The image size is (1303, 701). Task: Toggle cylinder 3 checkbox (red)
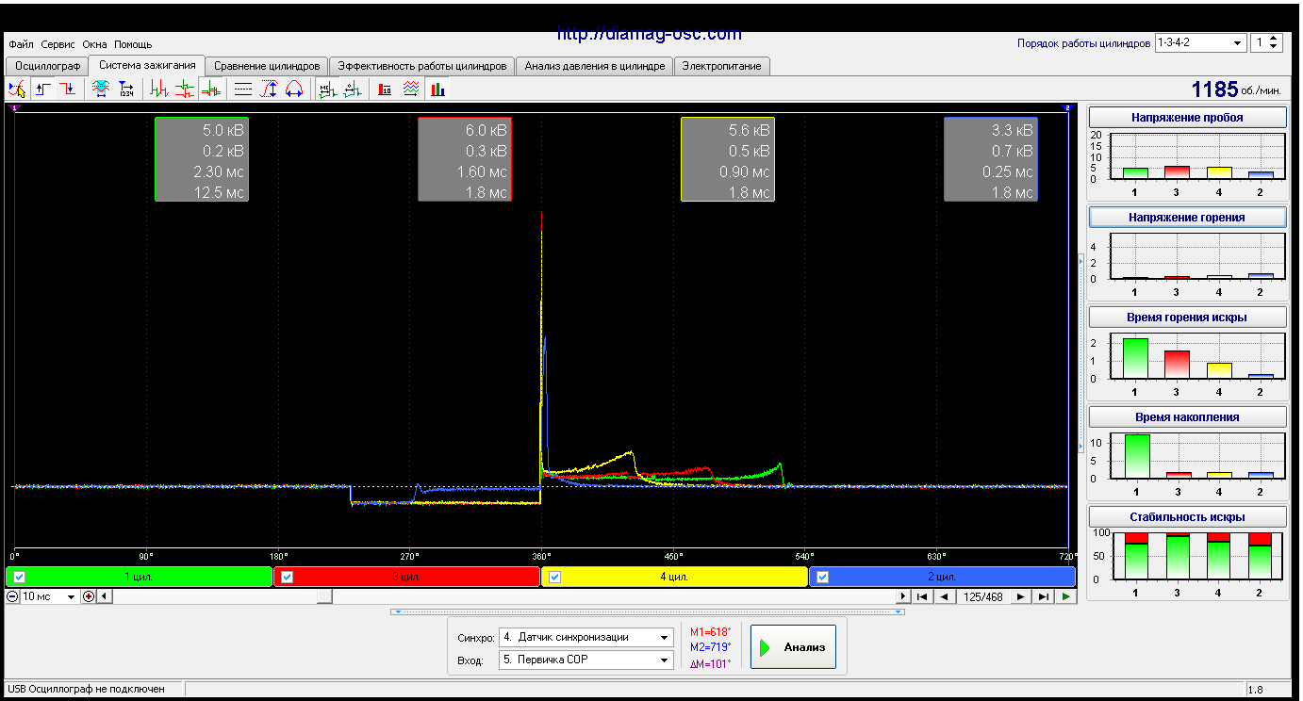(288, 577)
